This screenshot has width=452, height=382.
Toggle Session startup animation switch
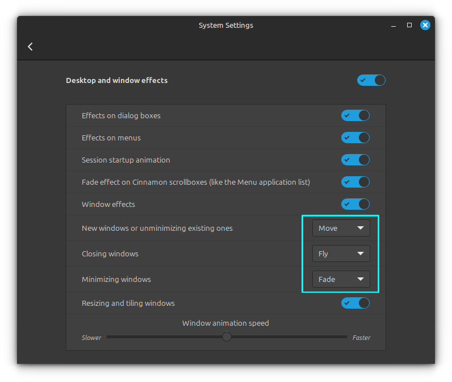click(x=355, y=160)
